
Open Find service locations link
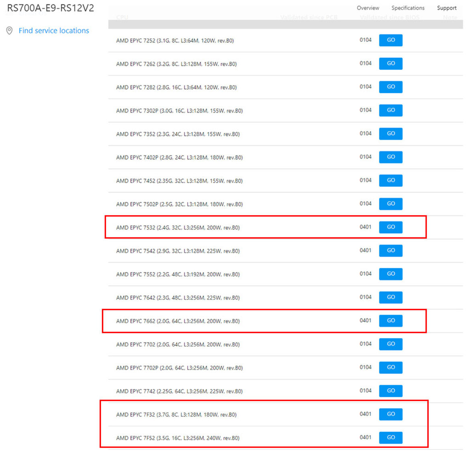coord(54,31)
